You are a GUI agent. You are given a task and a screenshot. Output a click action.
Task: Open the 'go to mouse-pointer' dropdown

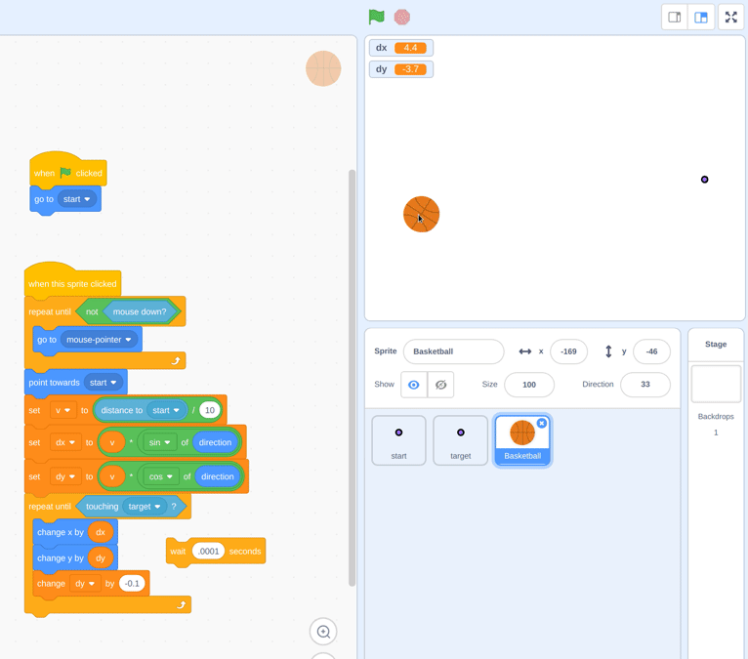(x=99, y=340)
